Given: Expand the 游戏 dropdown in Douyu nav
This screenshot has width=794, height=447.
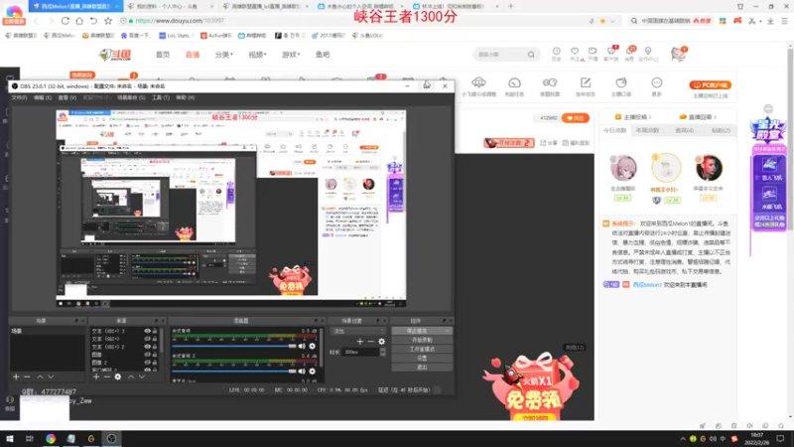Looking at the screenshot, I should 291,55.
